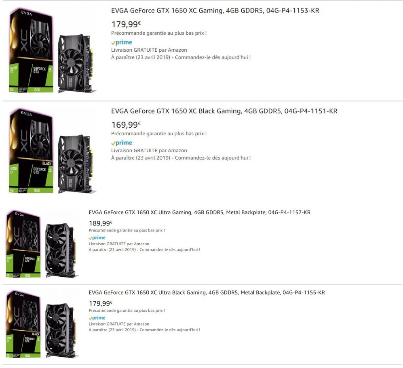The image size is (403, 368).
Task: Open the GTX 1650 XC Black Gaming title
Action: [224, 111]
